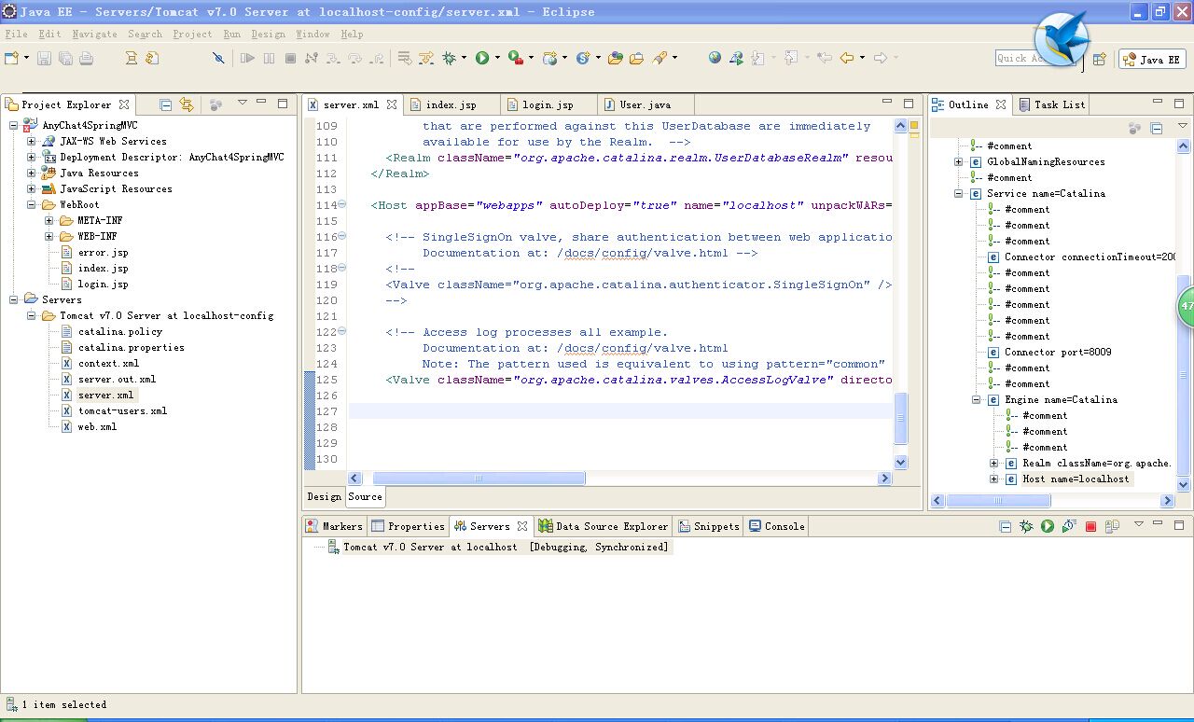
Task: Click the editor horizontal scrollbar thumb
Action: coord(479,478)
